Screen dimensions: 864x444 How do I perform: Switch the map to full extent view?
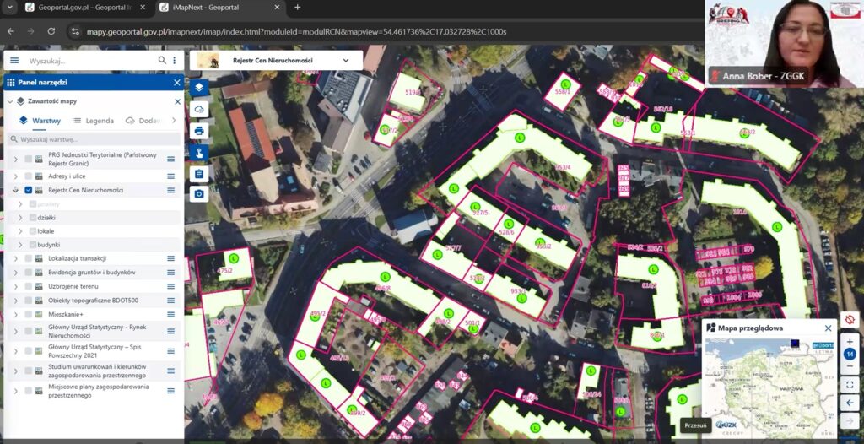pos(850,384)
